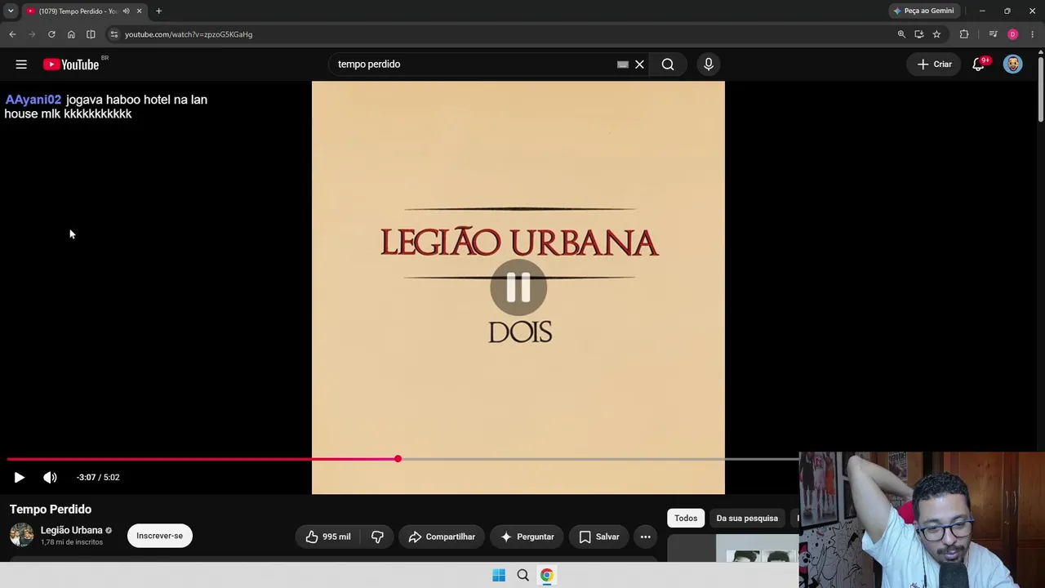Close the Tempo Perdido tab
Image resolution: width=1045 pixels, height=588 pixels.
tap(139, 11)
